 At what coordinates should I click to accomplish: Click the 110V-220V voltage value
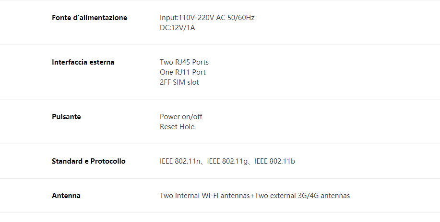click(196, 18)
